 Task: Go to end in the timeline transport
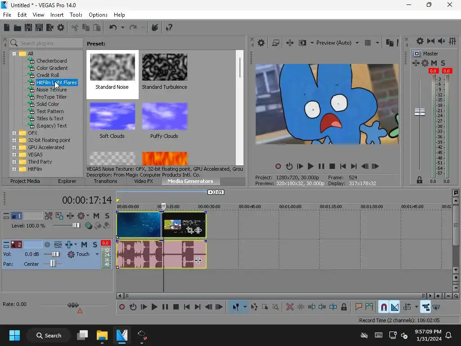[x=198, y=307]
